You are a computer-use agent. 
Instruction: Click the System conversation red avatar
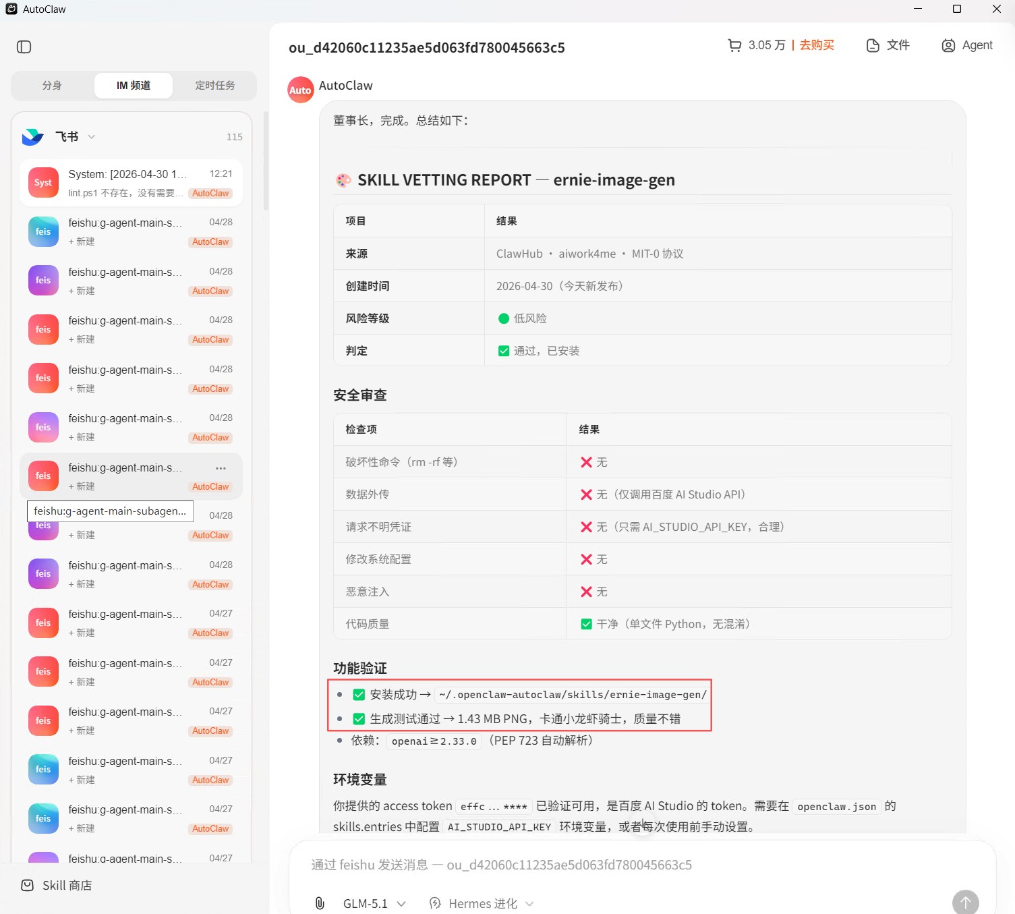[x=43, y=182]
